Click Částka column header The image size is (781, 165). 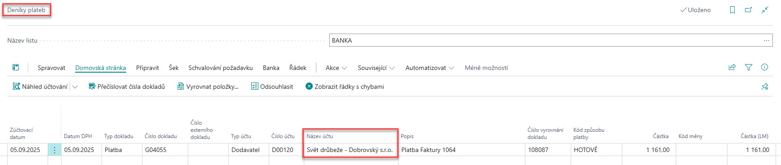(x=661, y=136)
